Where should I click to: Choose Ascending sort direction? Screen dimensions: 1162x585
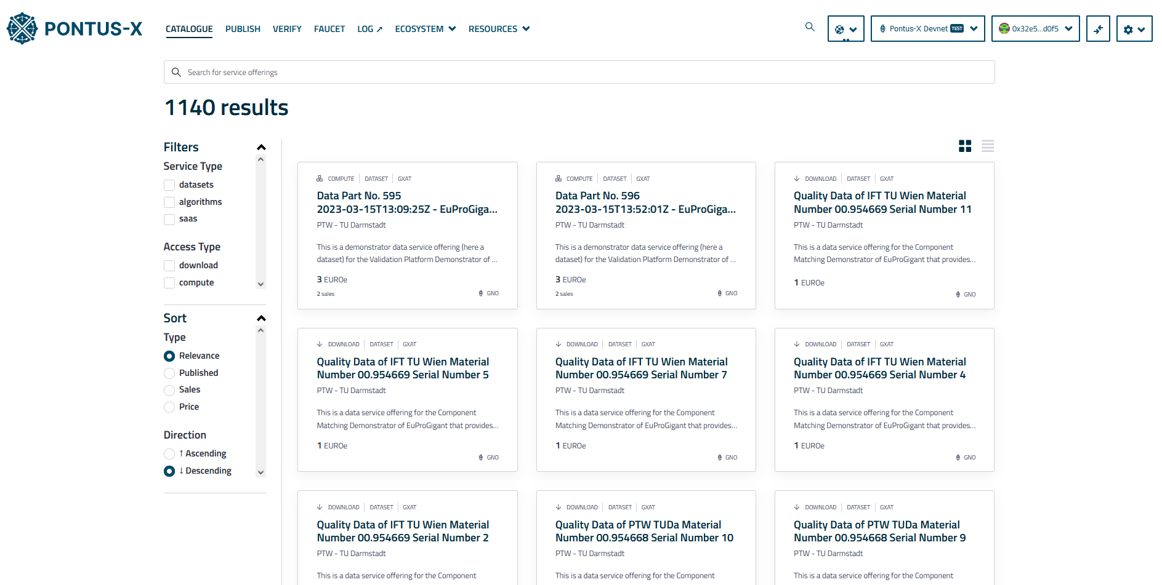(169, 454)
